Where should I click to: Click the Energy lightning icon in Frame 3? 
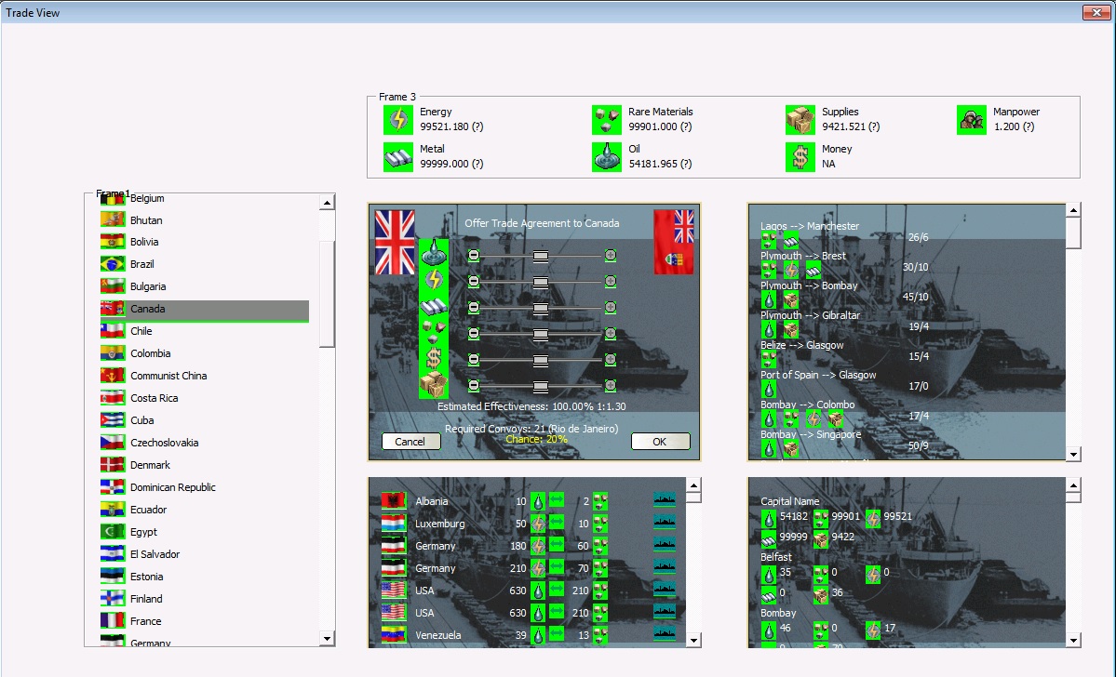(x=397, y=118)
